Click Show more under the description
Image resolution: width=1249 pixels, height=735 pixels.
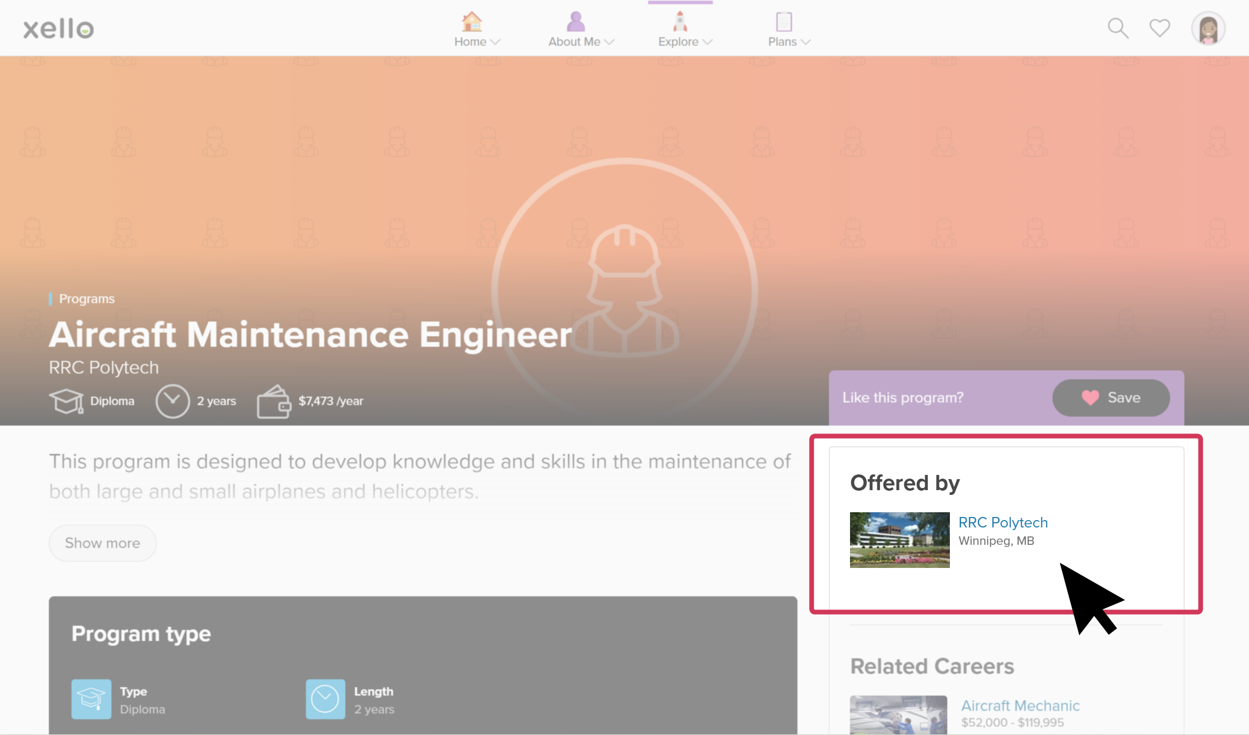[x=103, y=543]
